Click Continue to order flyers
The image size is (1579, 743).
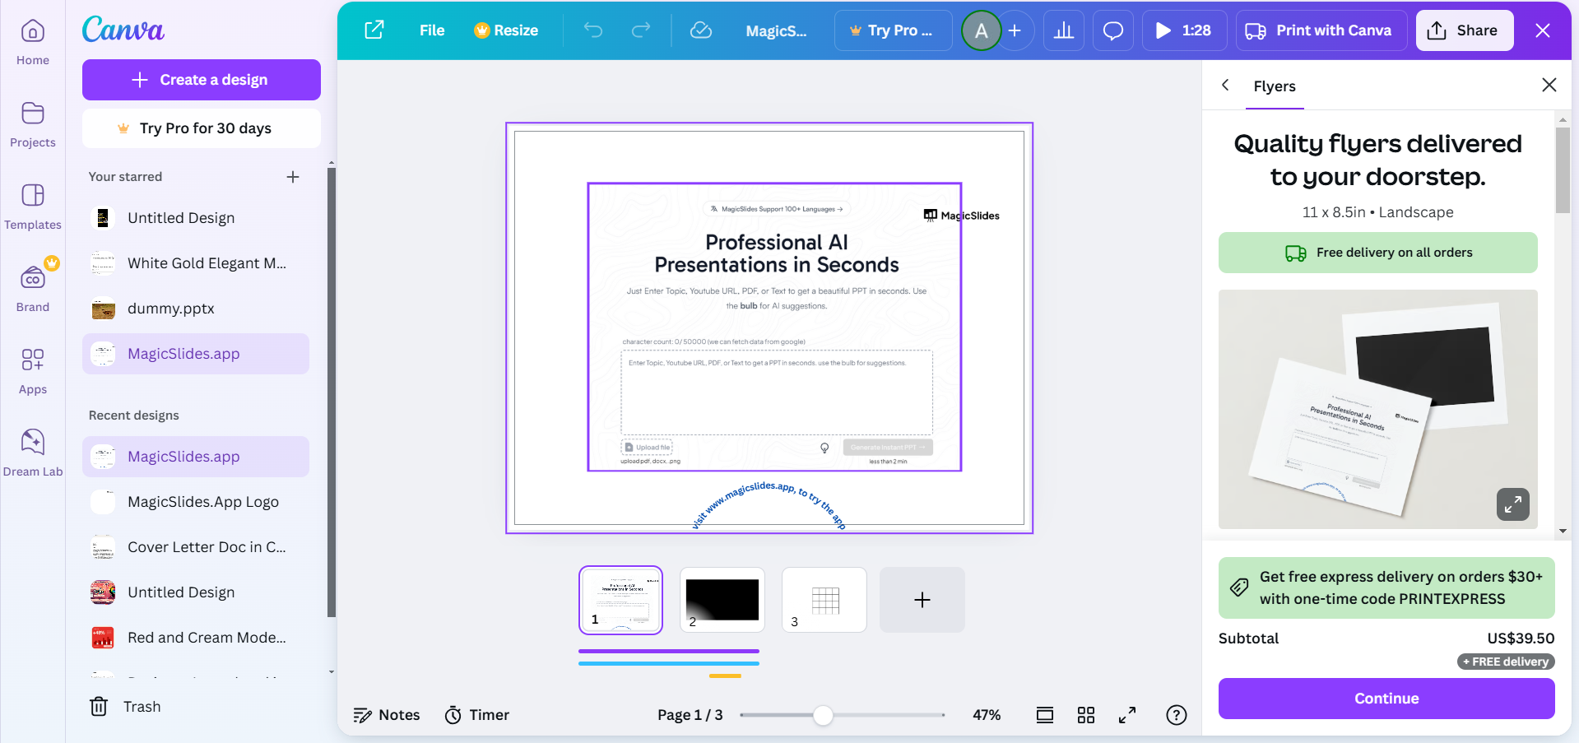pos(1386,699)
